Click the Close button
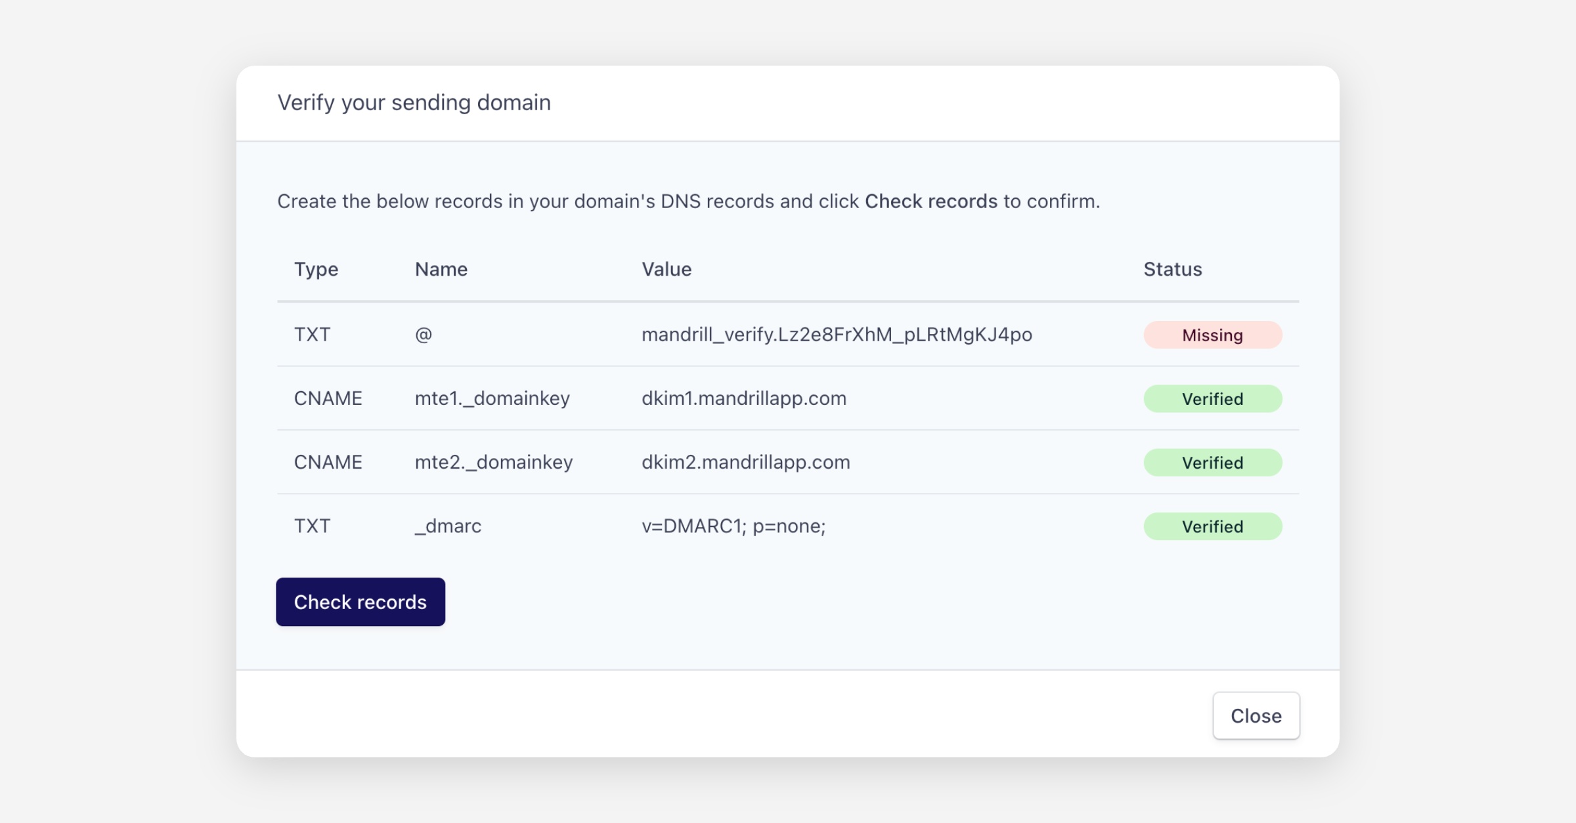This screenshot has height=823, width=1576. [1256, 715]
